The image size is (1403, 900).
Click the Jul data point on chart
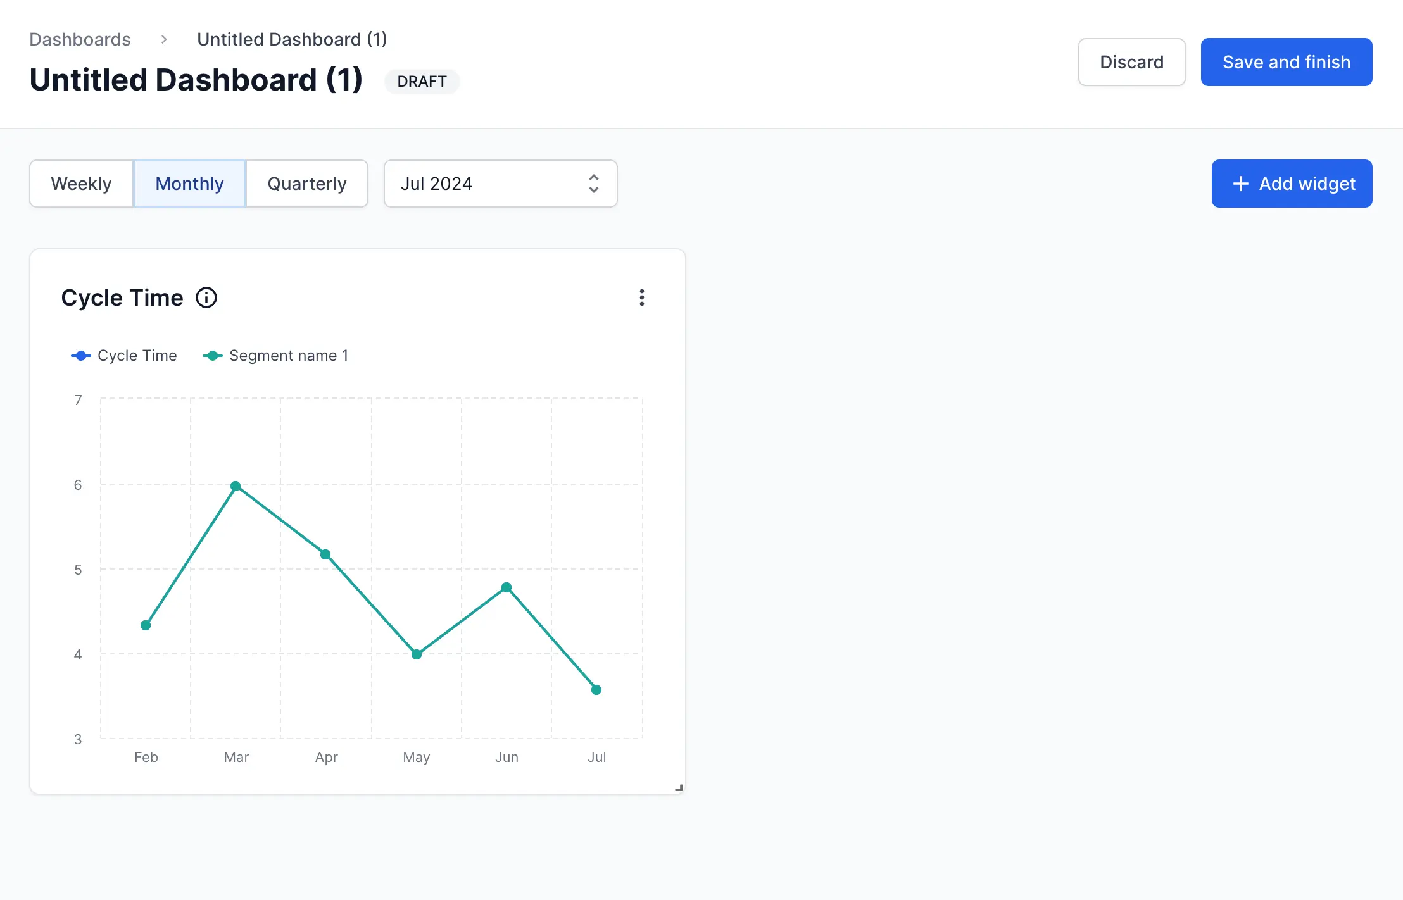coord(596,690)
